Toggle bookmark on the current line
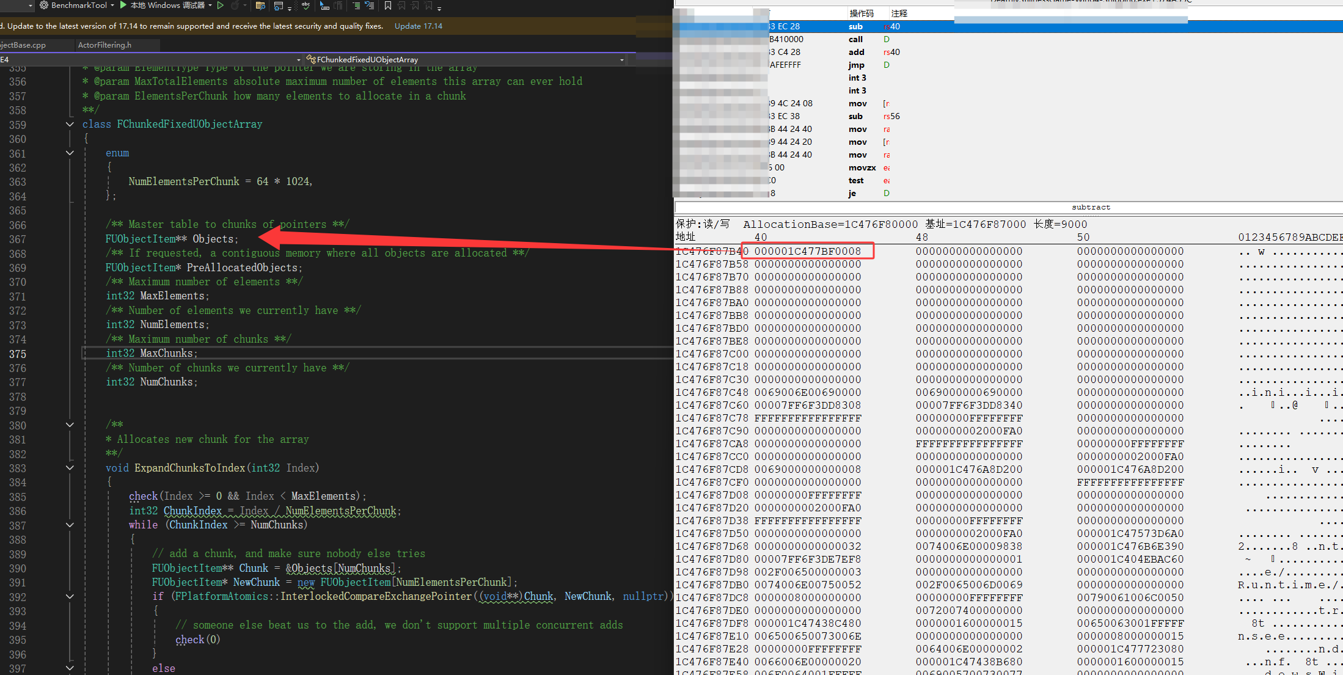The image size is (1343, 675). (x=387, y=5)
